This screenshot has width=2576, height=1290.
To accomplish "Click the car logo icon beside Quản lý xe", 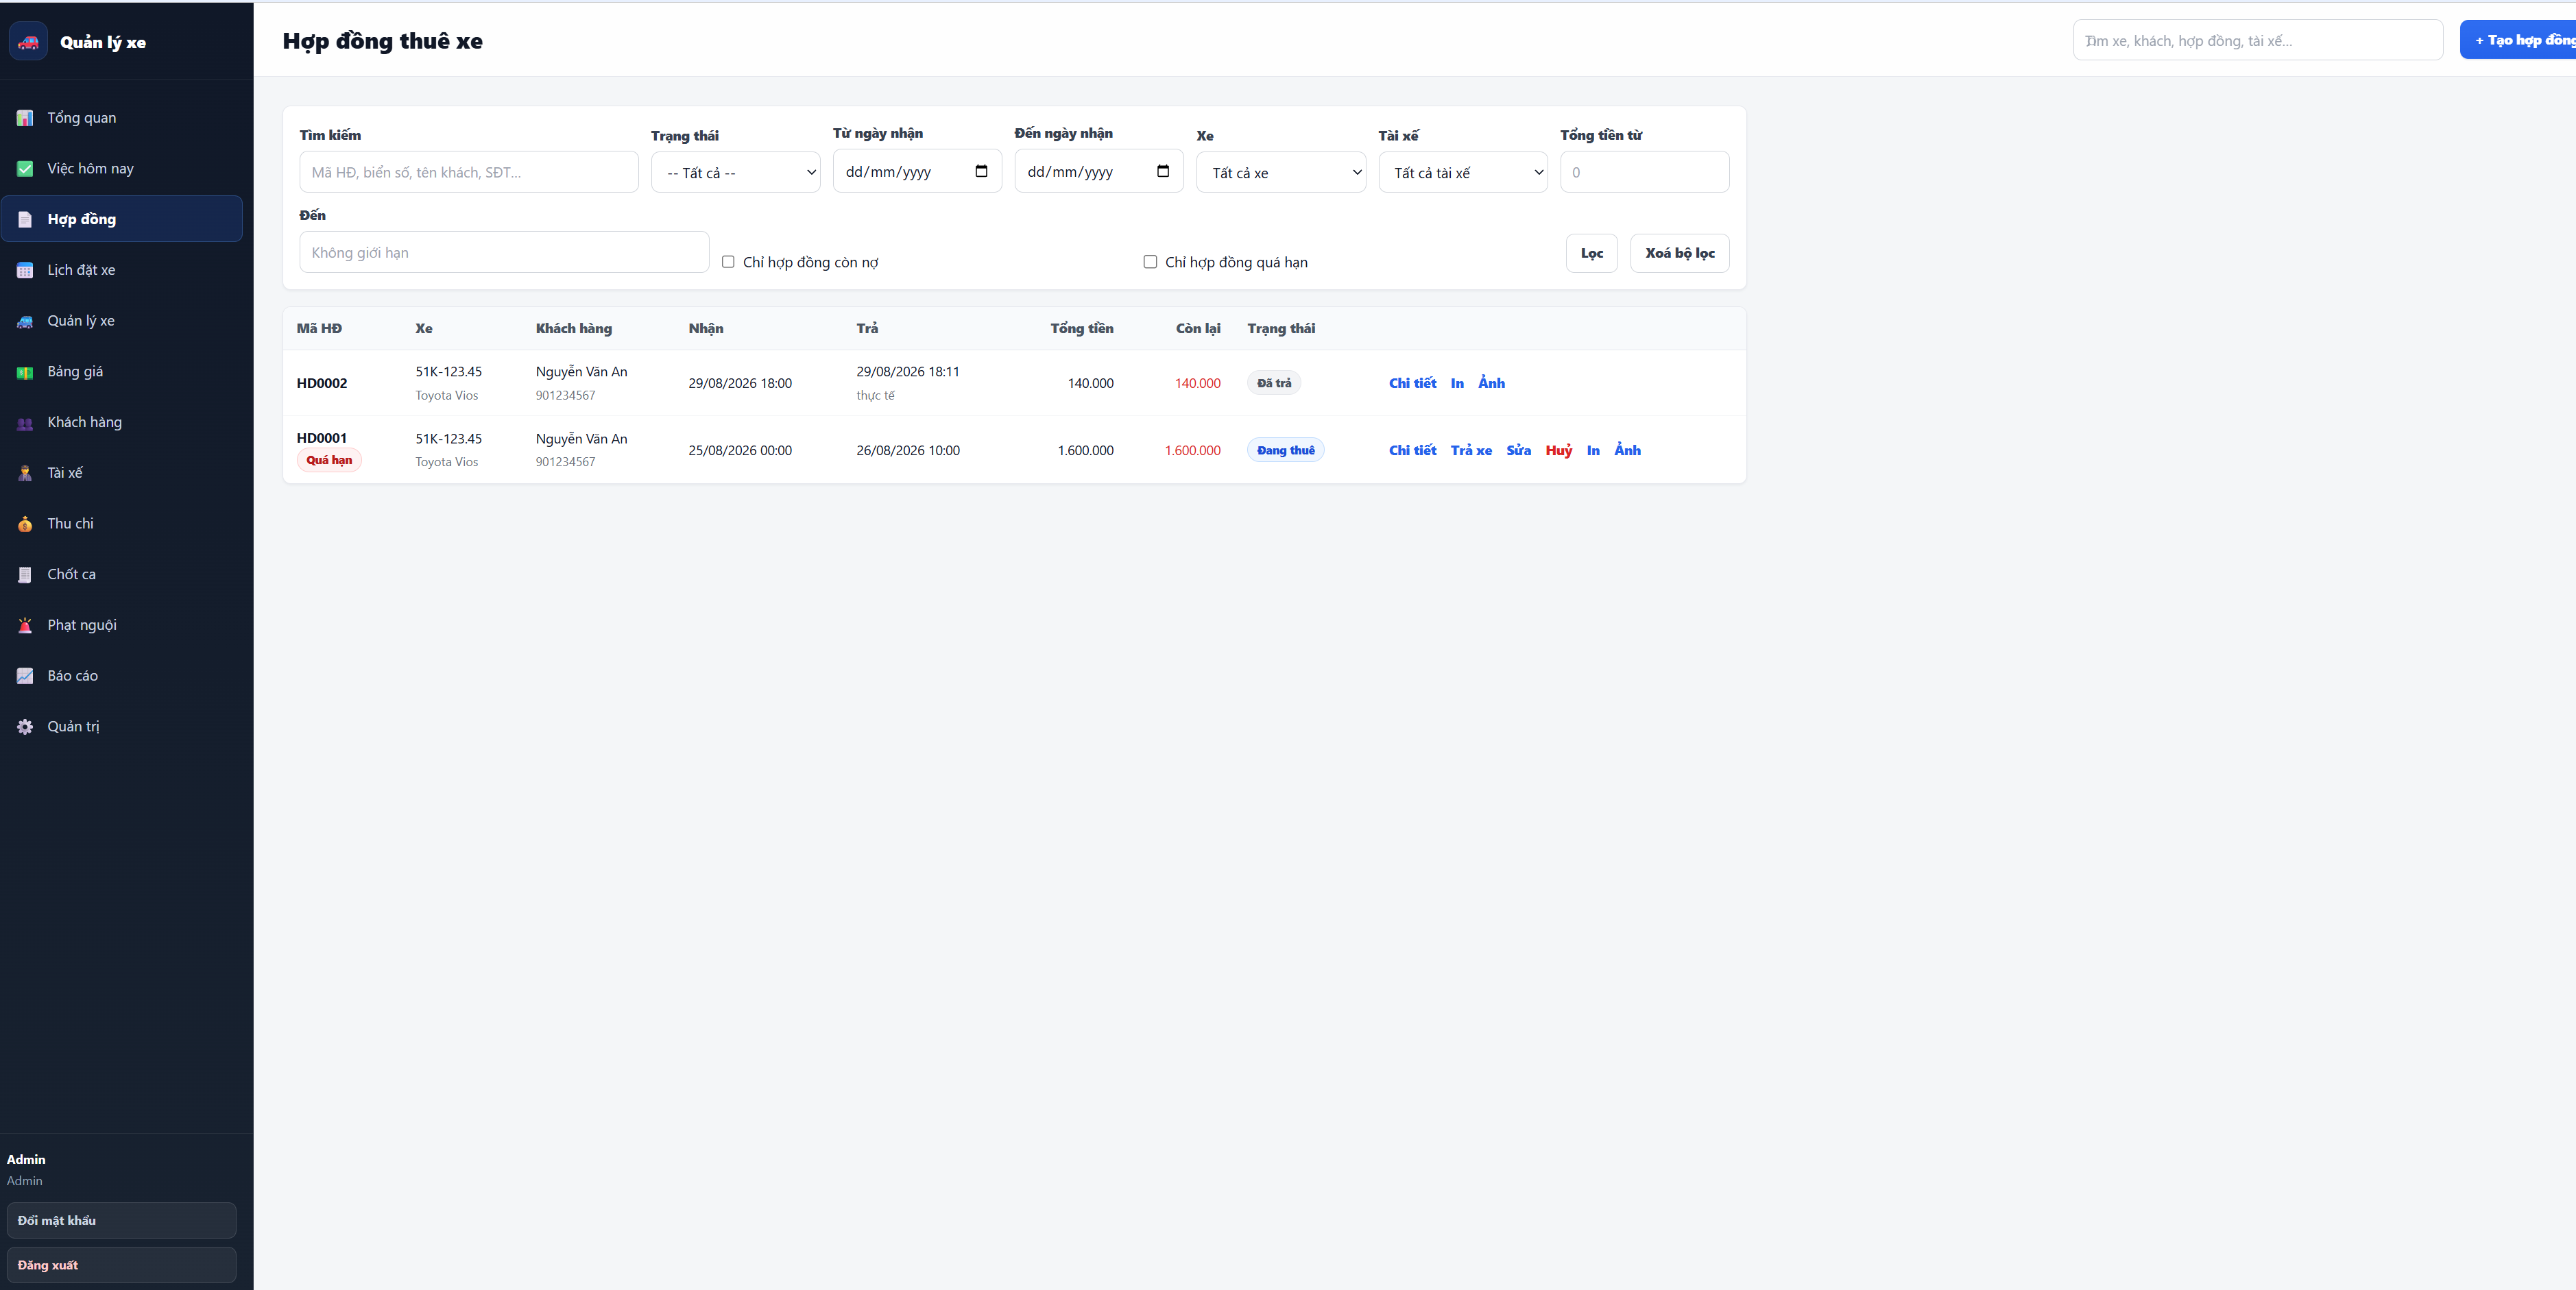I will pos(28,41).
